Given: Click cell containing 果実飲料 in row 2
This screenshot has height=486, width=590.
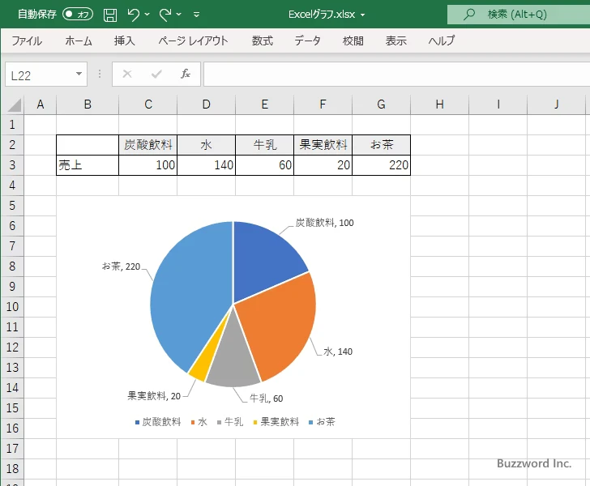Looking at the screenshot, I should click(x=323, y=145).
